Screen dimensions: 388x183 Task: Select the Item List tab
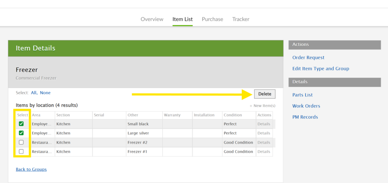point(182,19)
